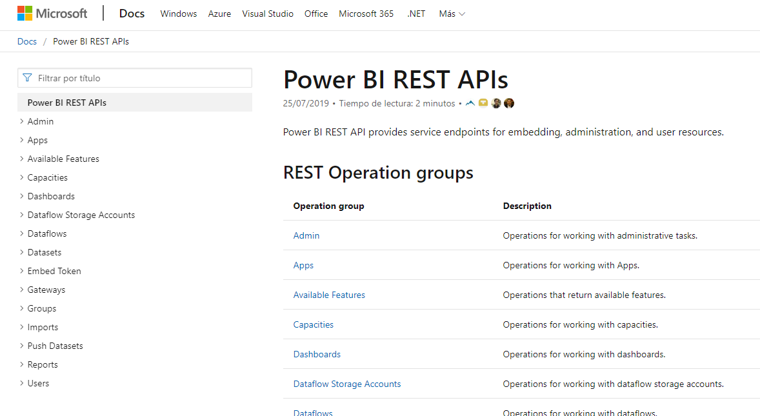
Task: Click the blue mountain contributor avatar
Action: point(470,103)
